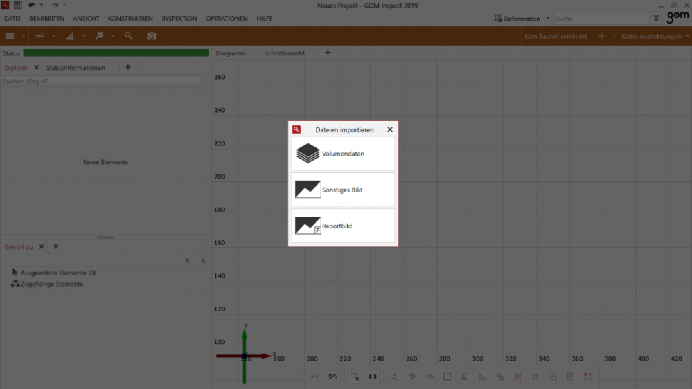The image size is (692, 389).
Task: Import Volumendaten from the dialog
Action: tap(343, 154)
